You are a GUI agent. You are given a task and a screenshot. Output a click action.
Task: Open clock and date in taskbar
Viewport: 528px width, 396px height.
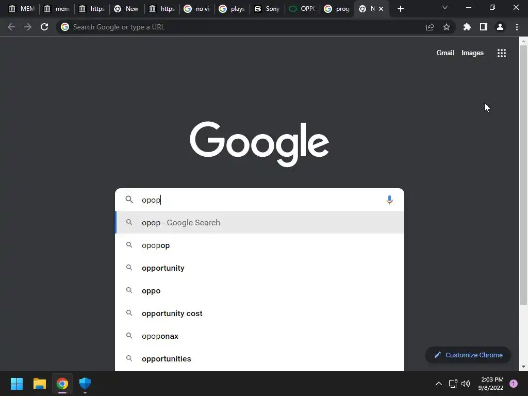[491, 384]
